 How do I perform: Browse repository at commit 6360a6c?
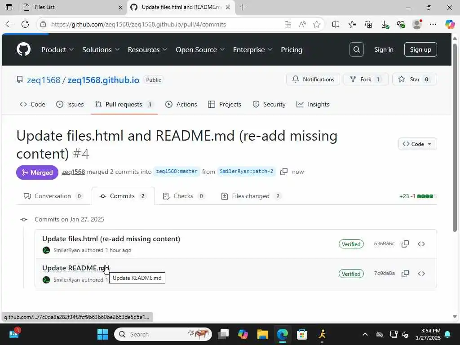pyautogui.click(x=421, y=244)
